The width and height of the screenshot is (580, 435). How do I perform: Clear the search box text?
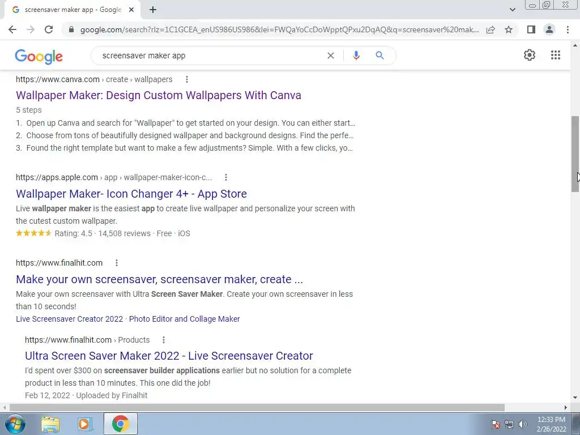click(x=331, y=56)
